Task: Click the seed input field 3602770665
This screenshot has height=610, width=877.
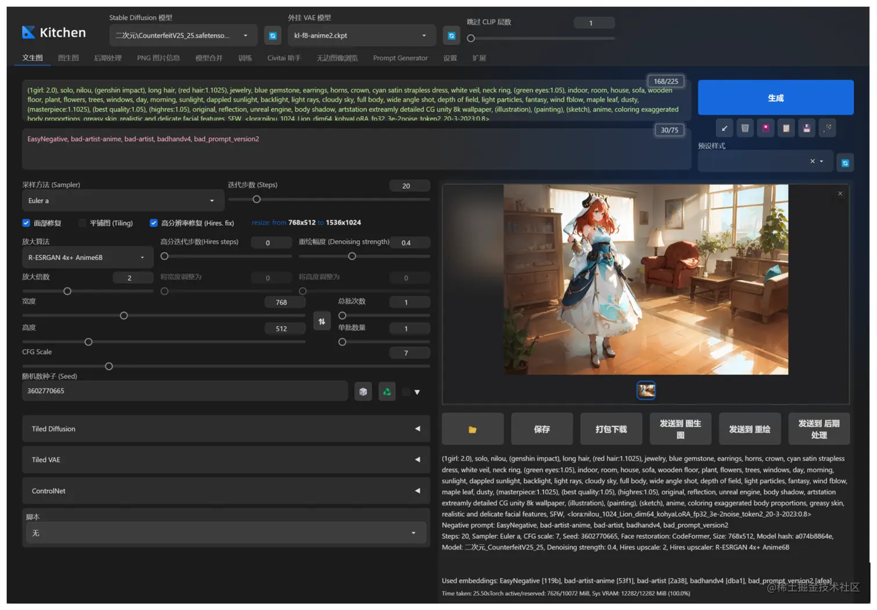Action: (x=185, y=391)
